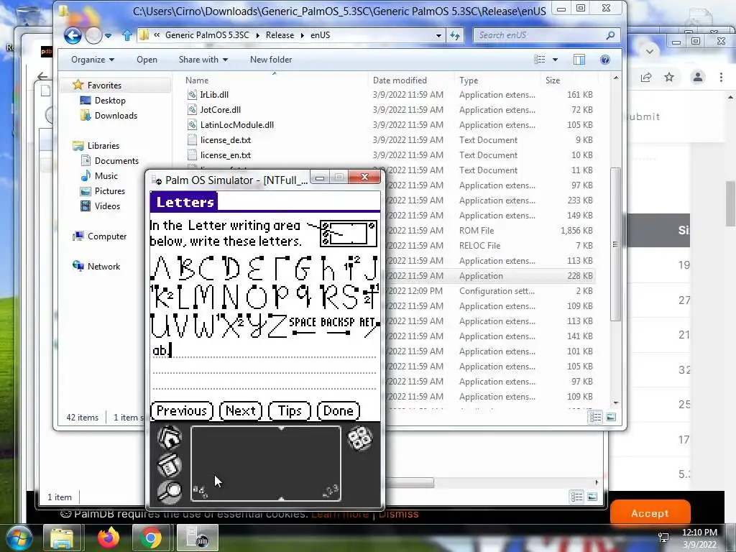Viewport: 736px width, 552px height.
Task: Tap the Palm Calculator silkscreen icon
Action: pyautogui.click(x=360, y=438)
